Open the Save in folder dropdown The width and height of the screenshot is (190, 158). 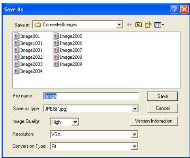(x=119, y=24)
